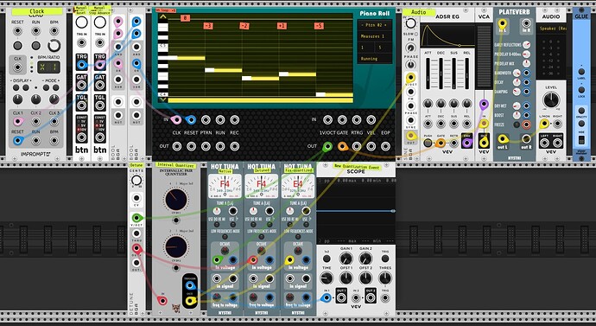Click the +1 interval marker in Piano Roll
This screenshot has height=326, width=596.
point(282,26)
